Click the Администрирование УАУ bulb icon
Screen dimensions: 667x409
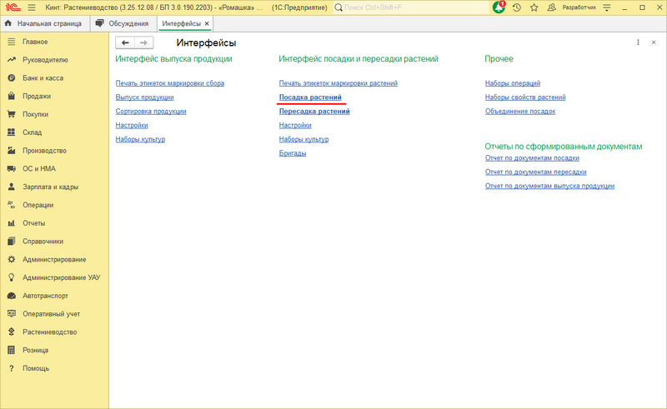pos(12,277)
